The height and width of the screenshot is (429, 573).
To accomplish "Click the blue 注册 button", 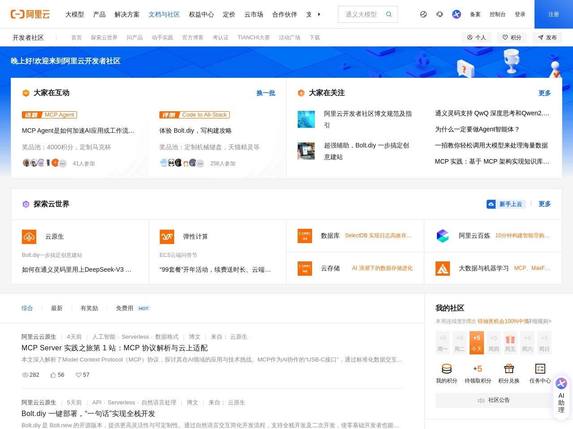I will (x=553, y=14).
